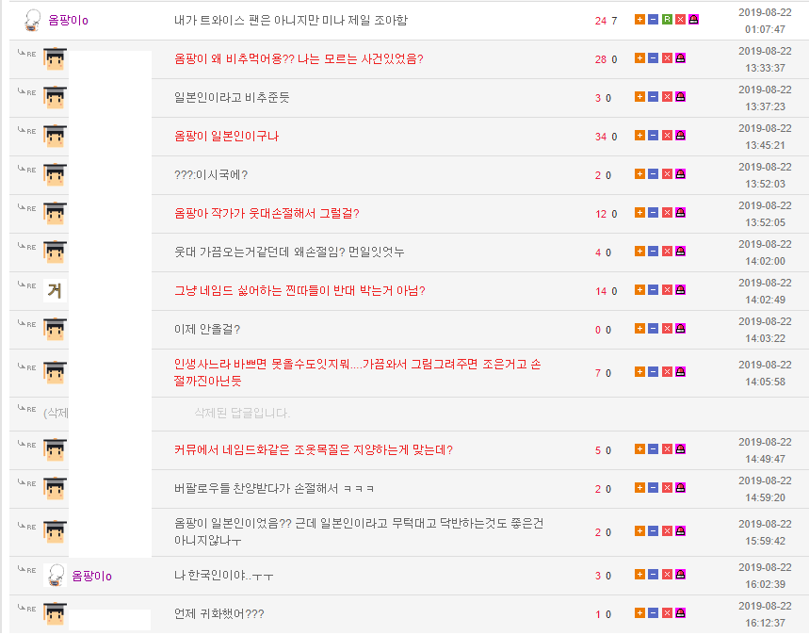Report the comment posted at 13:37:23
Image resolution: width=809 pixels, height=635 pixels.
(x=680, y=97)
